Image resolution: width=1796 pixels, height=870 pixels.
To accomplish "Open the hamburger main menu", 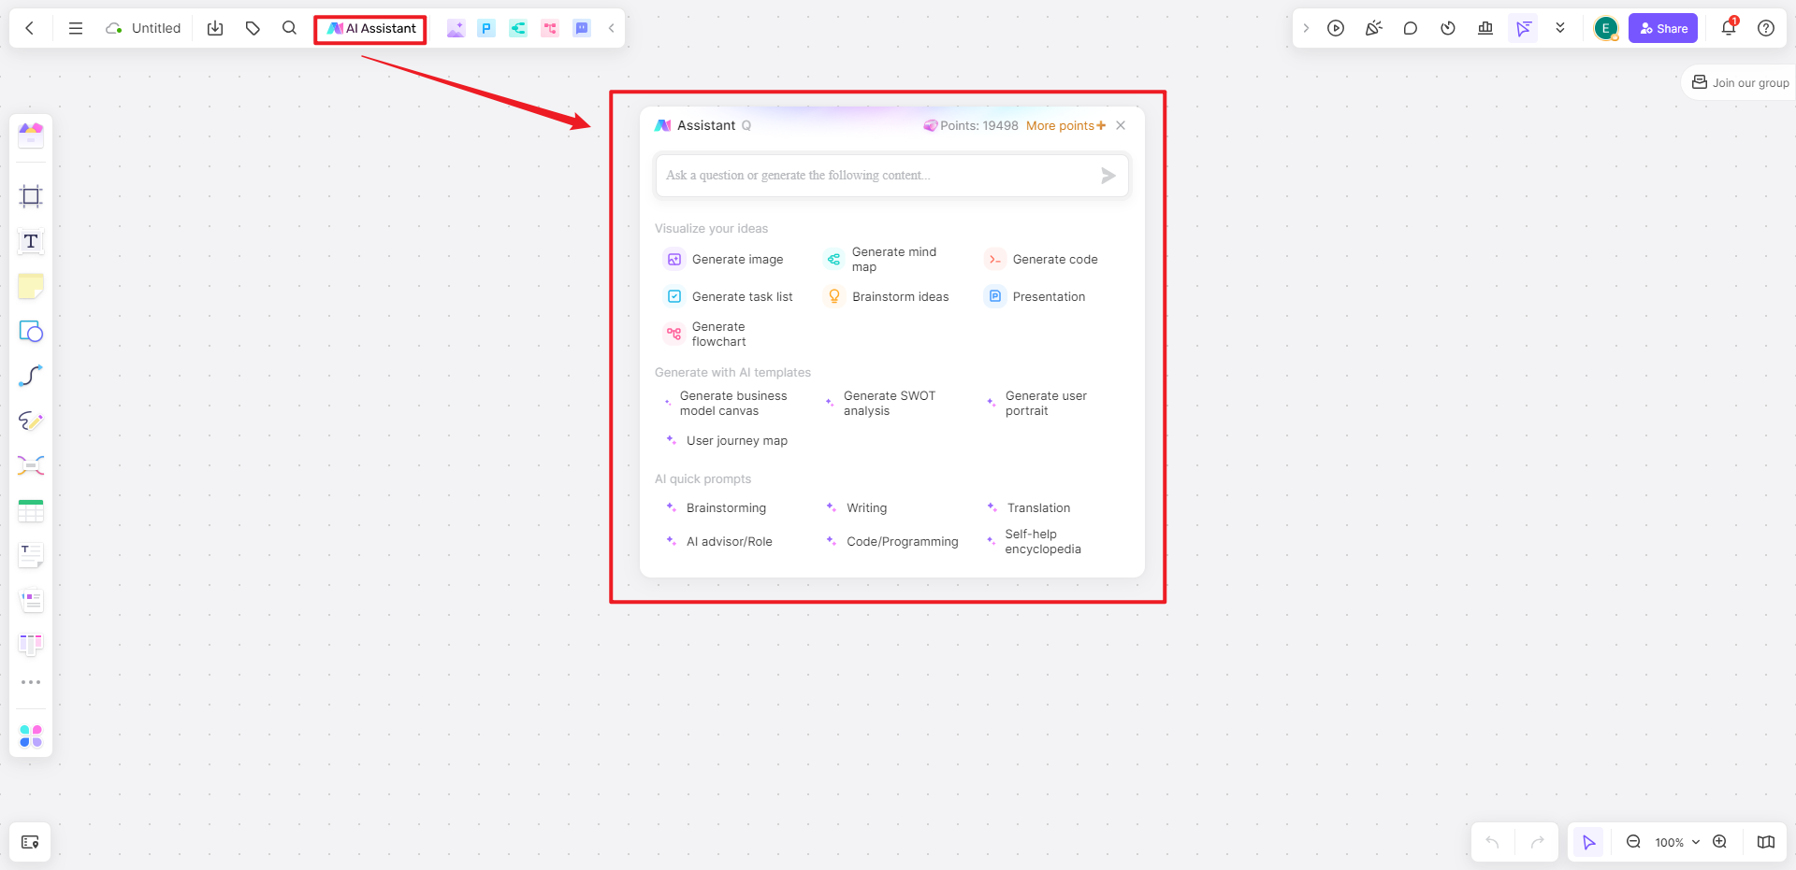I will tap(76, 28).
